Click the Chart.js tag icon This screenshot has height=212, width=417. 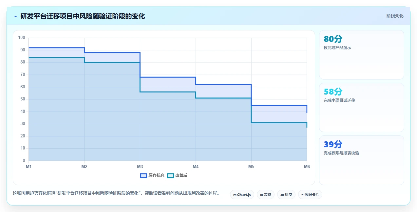pos(235,195)
